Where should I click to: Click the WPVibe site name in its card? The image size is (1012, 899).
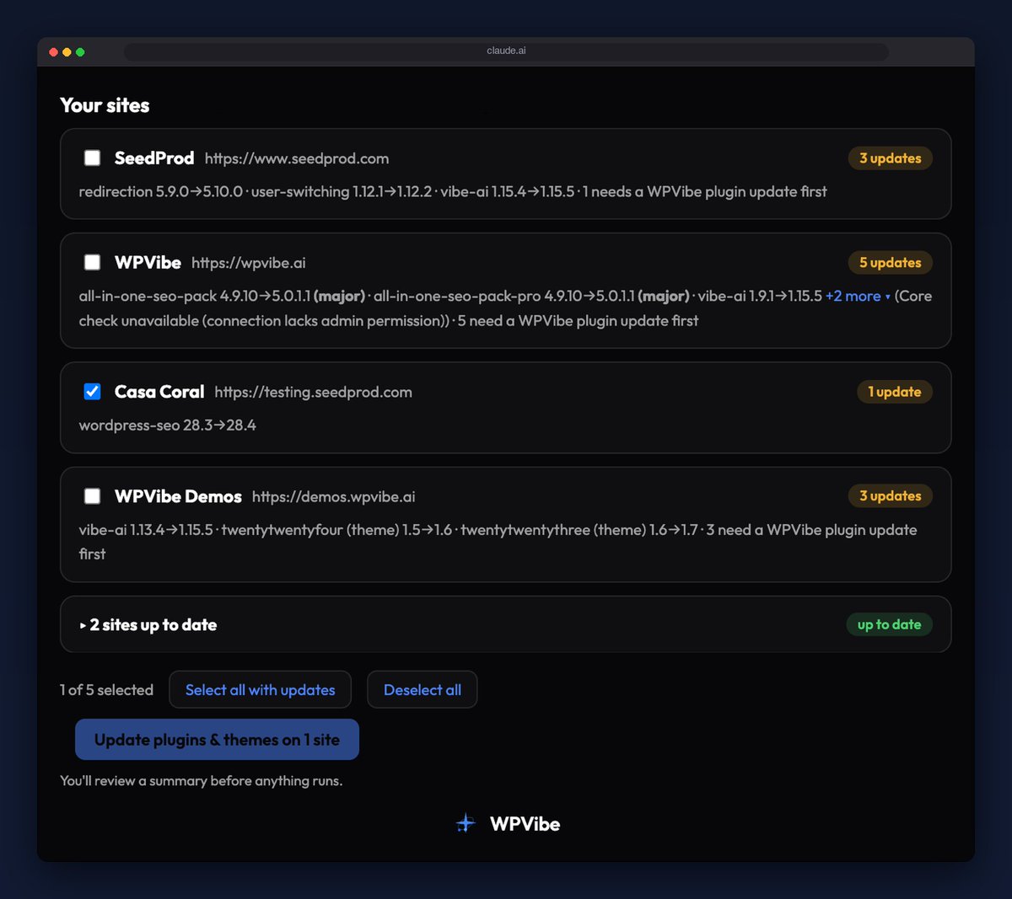(148, 262)
